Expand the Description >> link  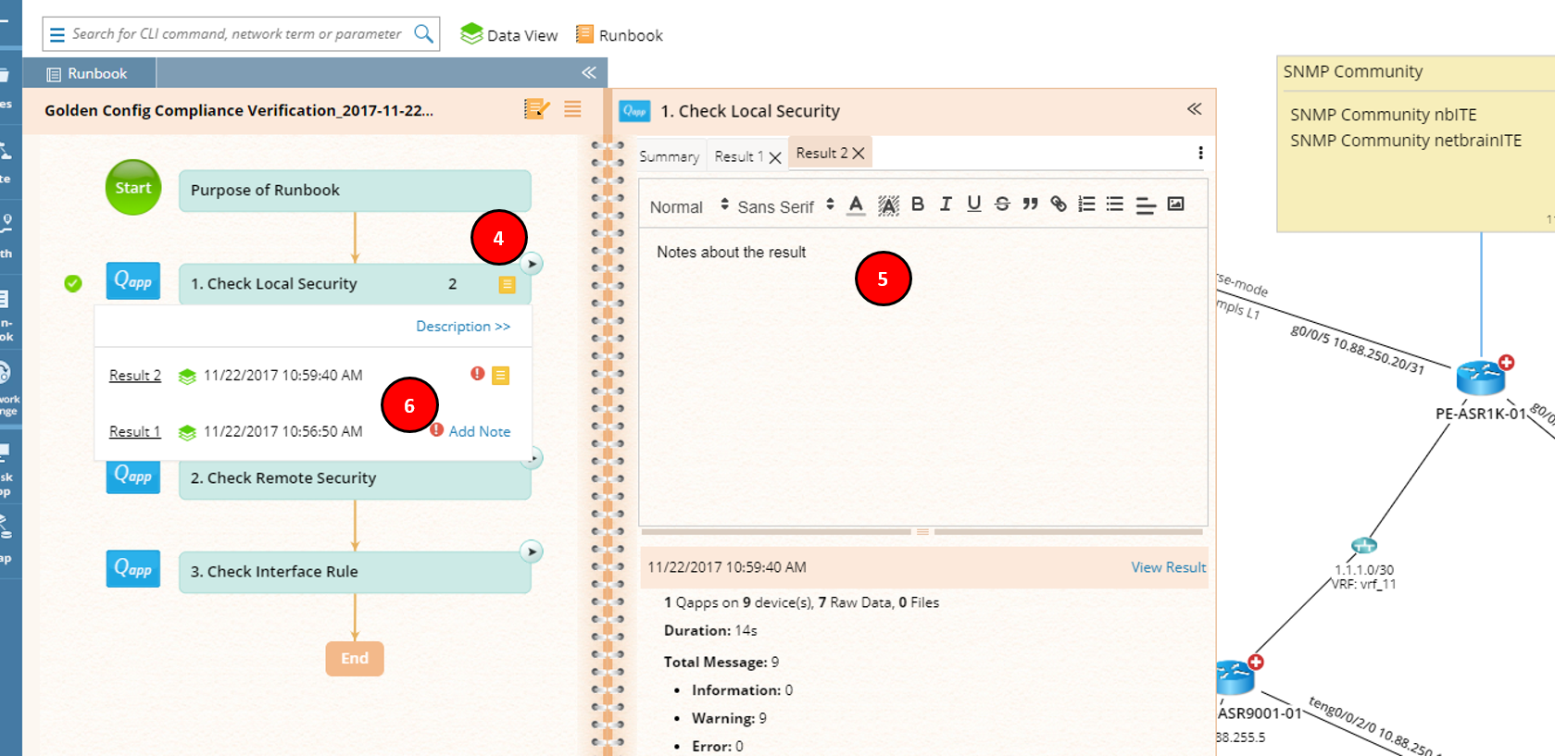pos(463,327)
